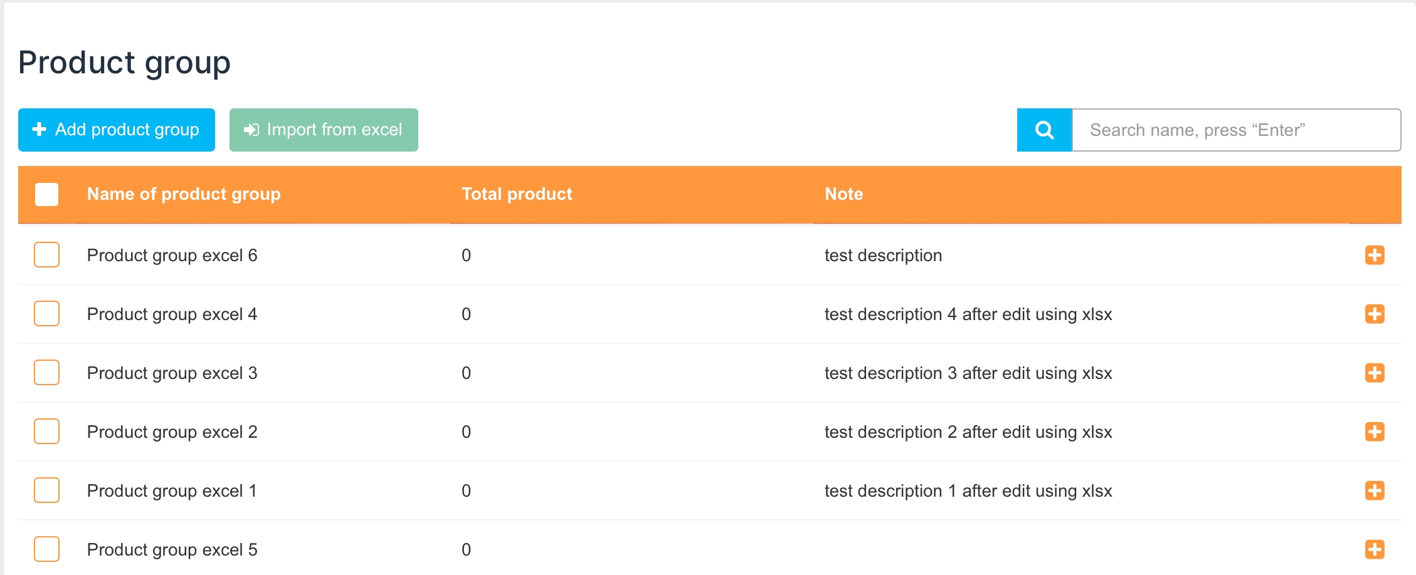Screen dimensions: 1416x575
Task: Tick checkbox beside Product group excel 3
Action: coord(47,373)
